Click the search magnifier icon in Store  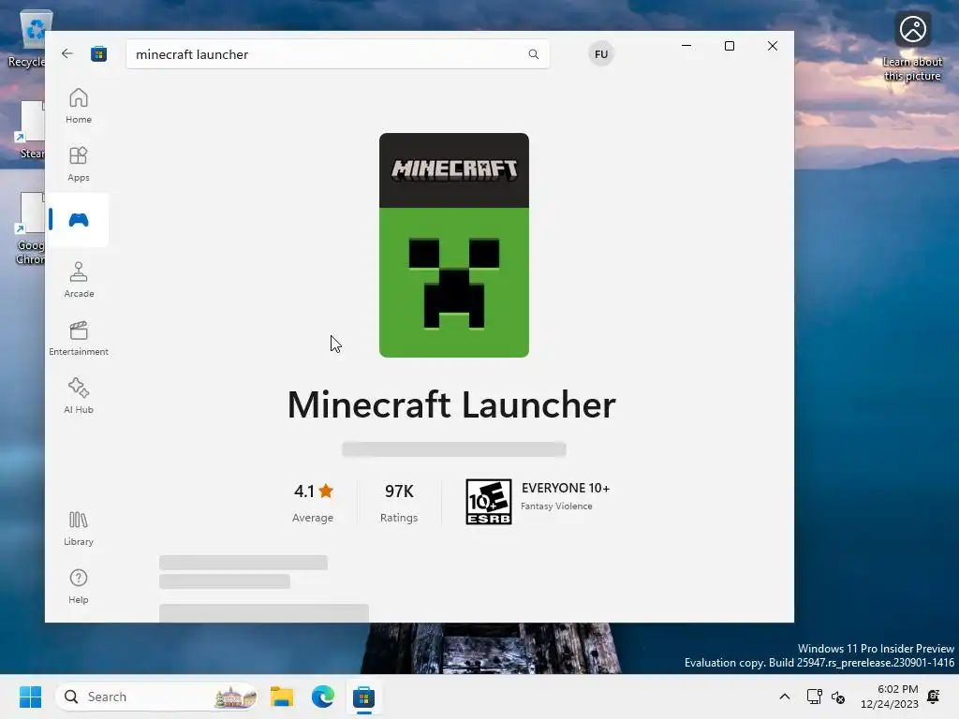point(533,54)
